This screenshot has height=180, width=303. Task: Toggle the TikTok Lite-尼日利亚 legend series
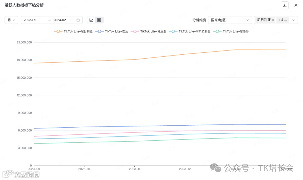(74, 31)
